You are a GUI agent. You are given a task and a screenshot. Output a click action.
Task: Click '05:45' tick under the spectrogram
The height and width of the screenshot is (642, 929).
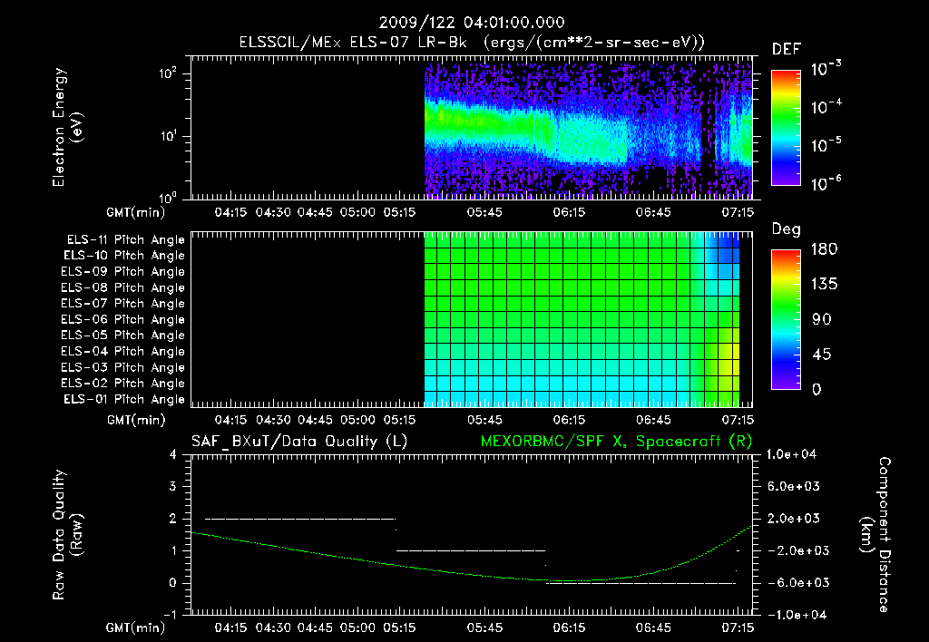pyautogui.click(x=484, y=212)
